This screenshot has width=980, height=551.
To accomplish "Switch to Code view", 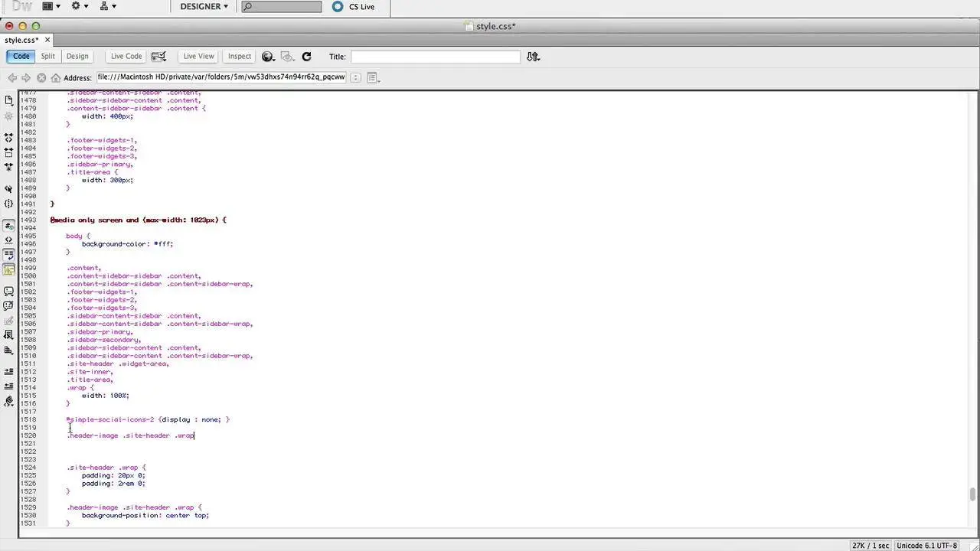I will [x=21, y=57].
